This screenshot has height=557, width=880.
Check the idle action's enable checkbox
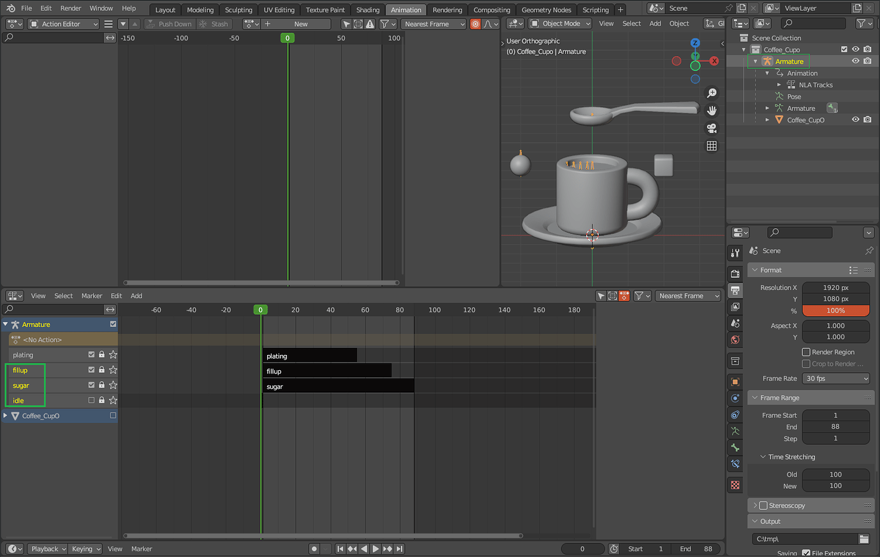point(91,400)
